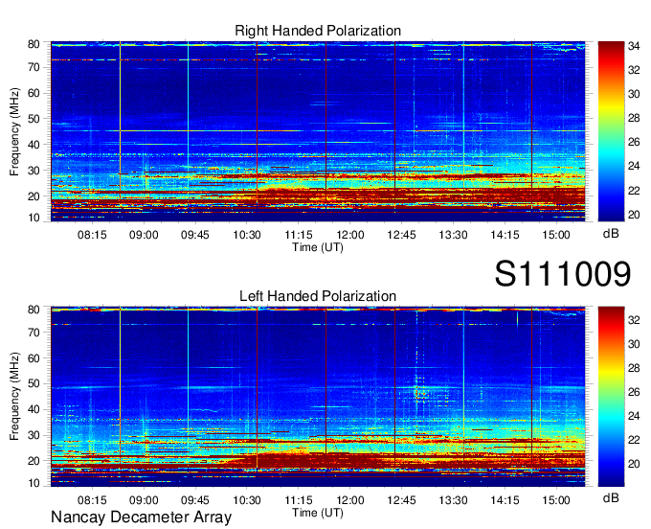Click the 15:00 time tick of Left Handed plot
This screenshot has height=529, width=651.
click(556, 500)
